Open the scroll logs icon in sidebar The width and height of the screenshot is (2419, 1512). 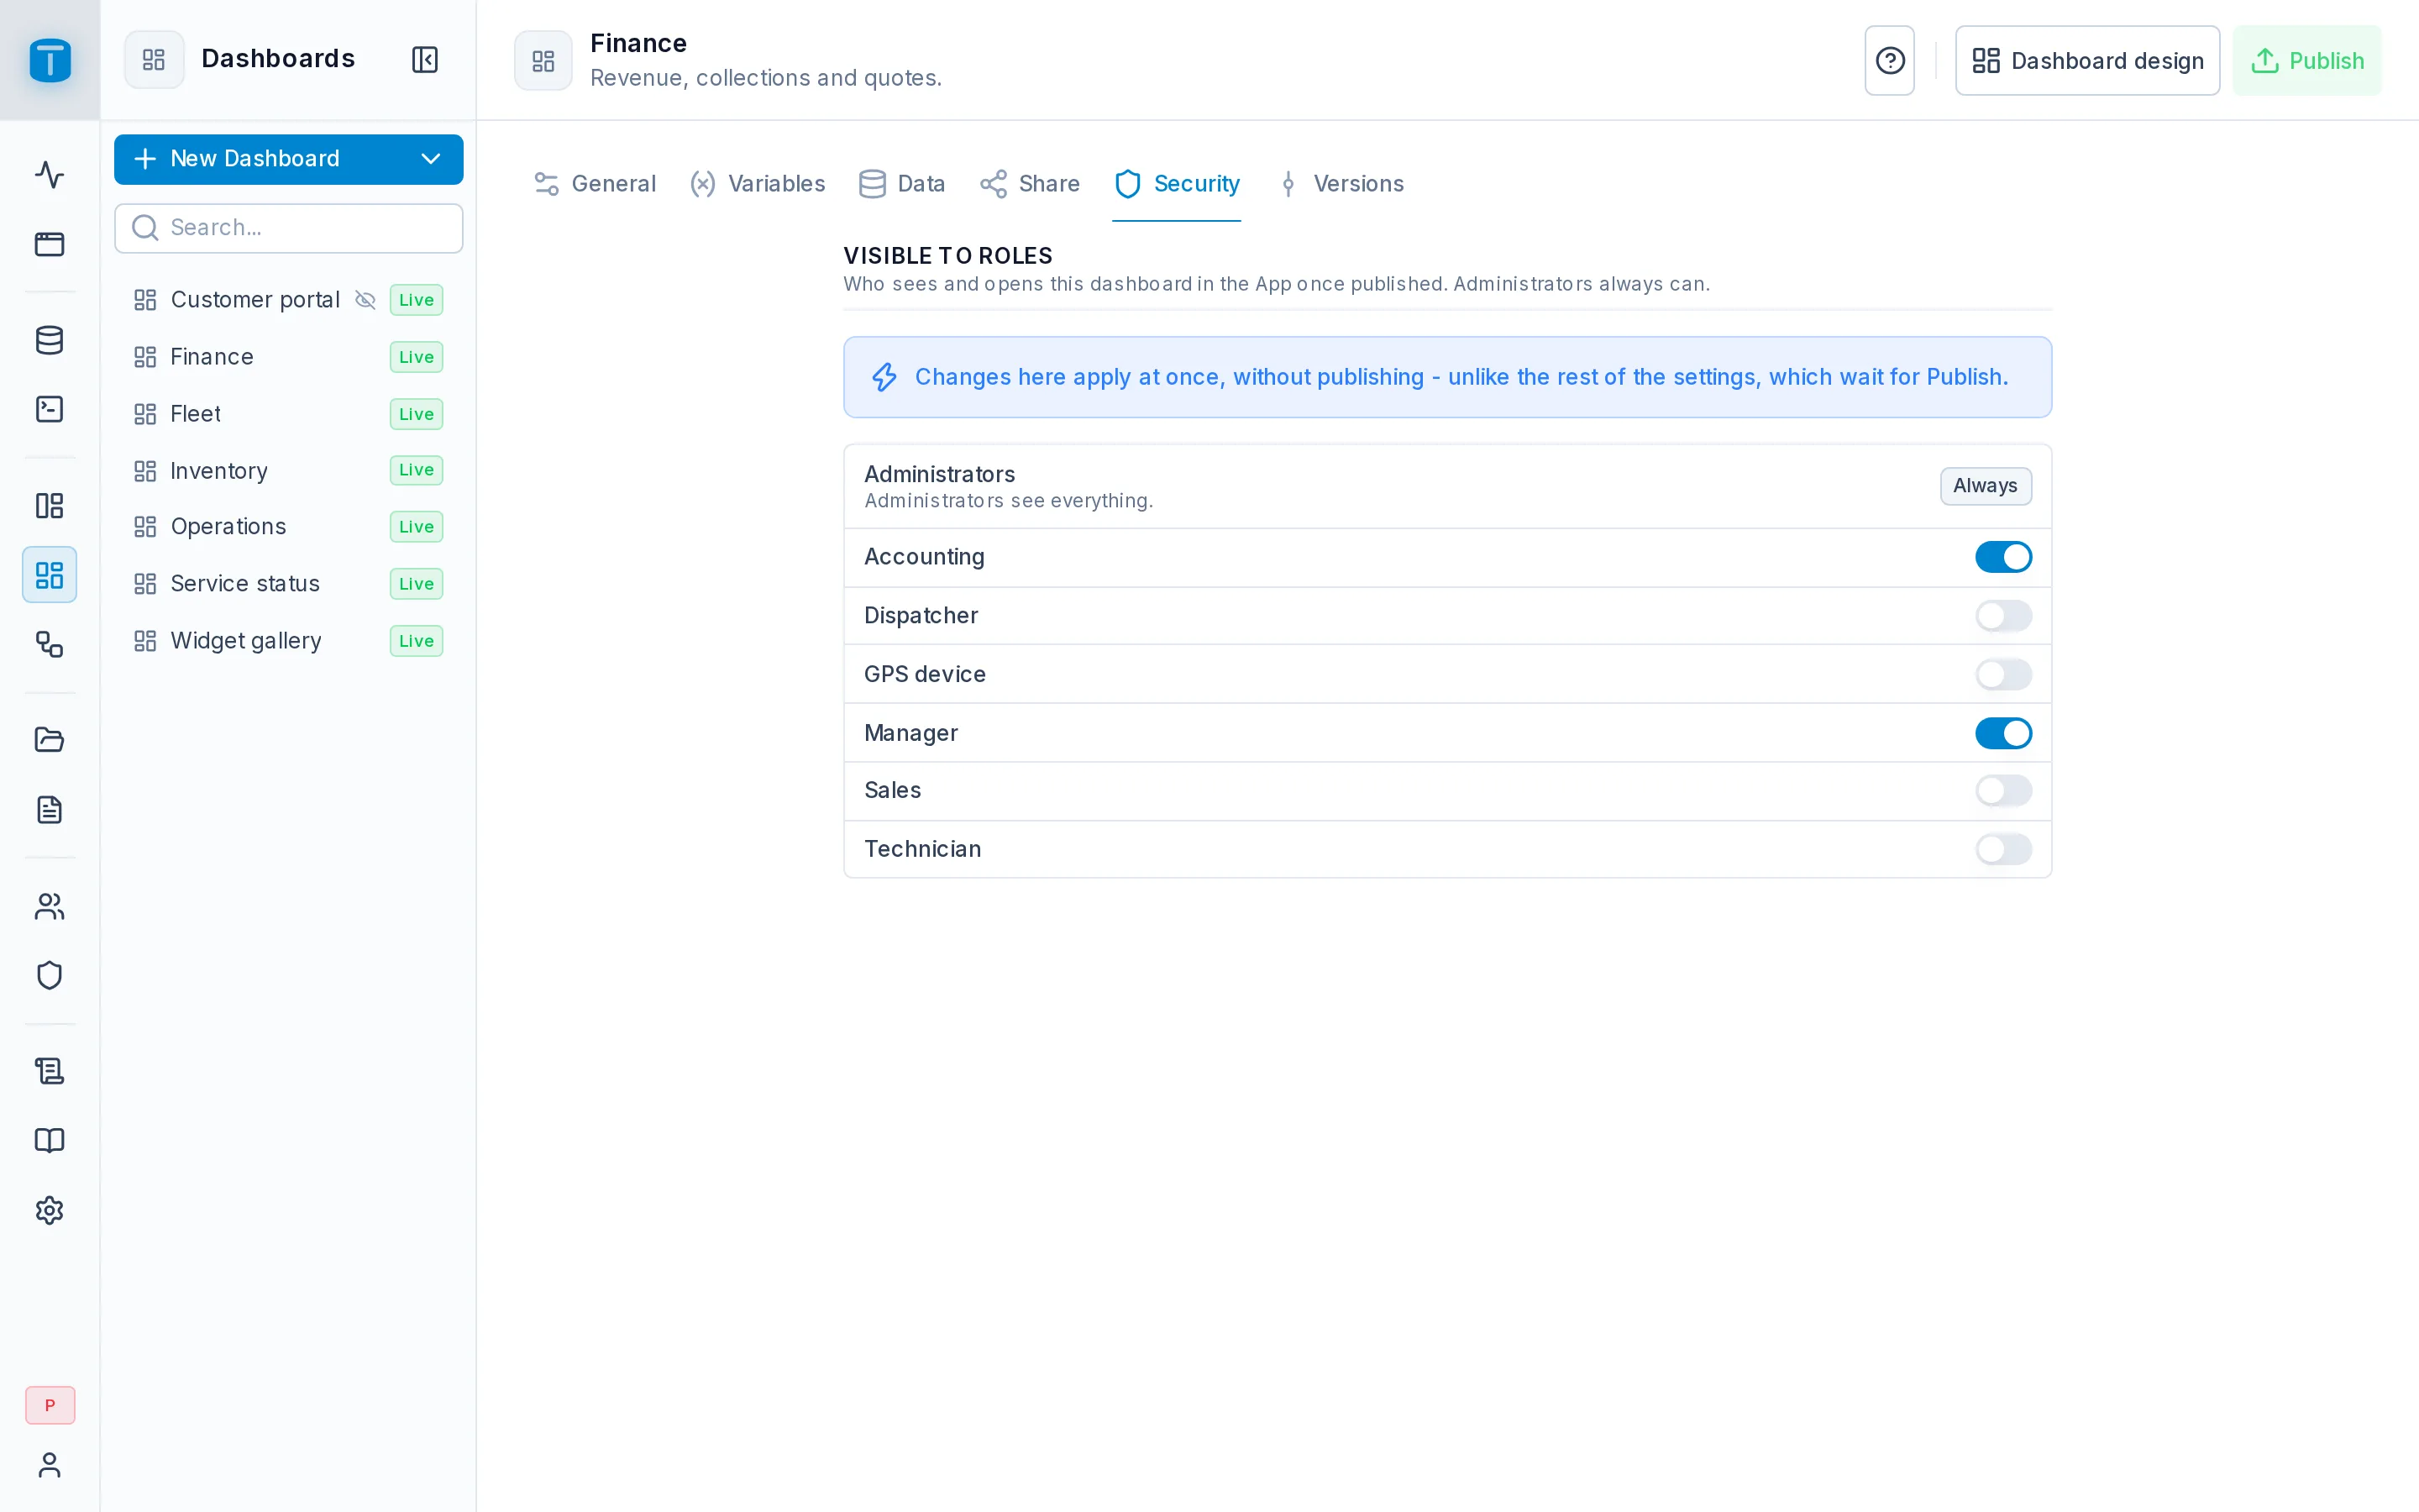click(49, 1071)
